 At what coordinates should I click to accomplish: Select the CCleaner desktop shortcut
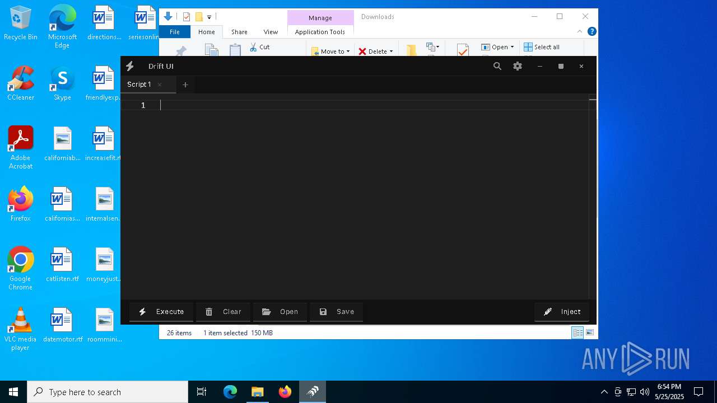coord(21,84)
